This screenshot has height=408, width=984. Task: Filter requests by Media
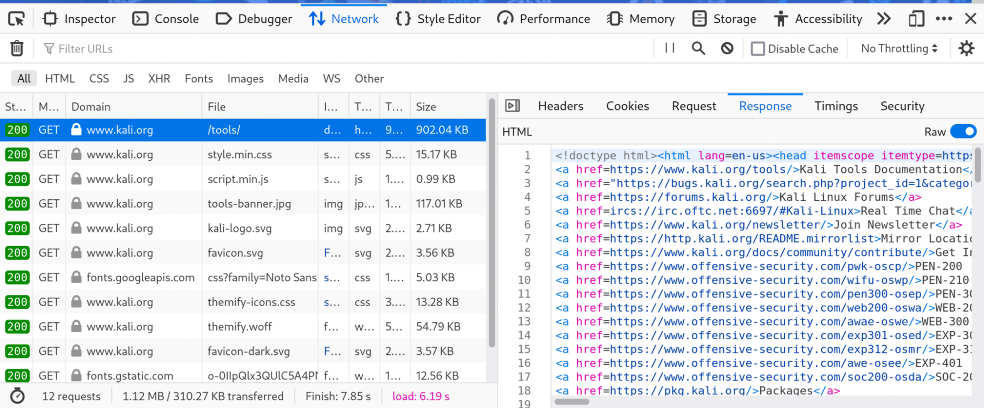click(293, 78)
